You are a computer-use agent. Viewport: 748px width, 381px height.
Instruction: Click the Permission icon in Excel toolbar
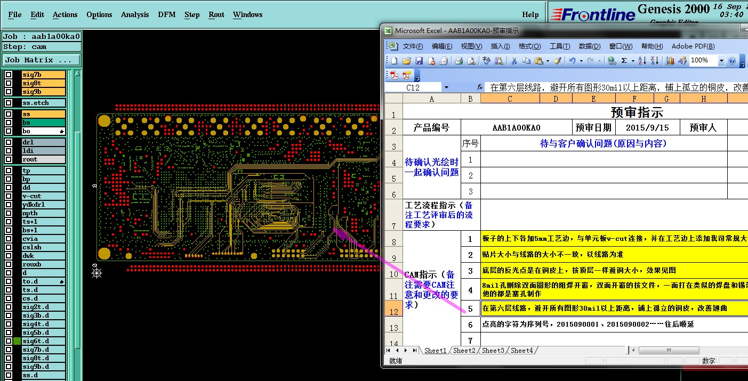point(431,61)
